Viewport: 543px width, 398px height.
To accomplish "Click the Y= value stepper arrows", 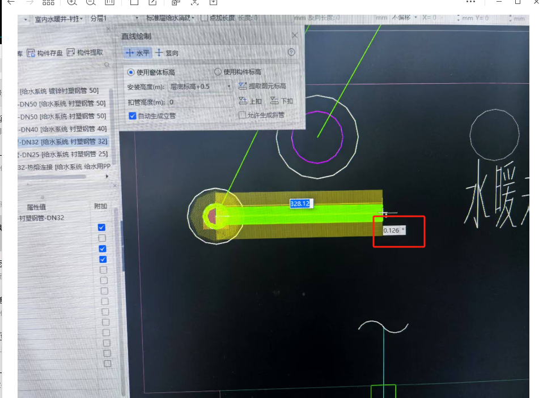I will coord(510,18).
